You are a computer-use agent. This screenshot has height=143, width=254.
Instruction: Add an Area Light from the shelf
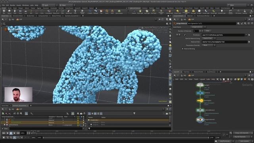coord(154,12)
